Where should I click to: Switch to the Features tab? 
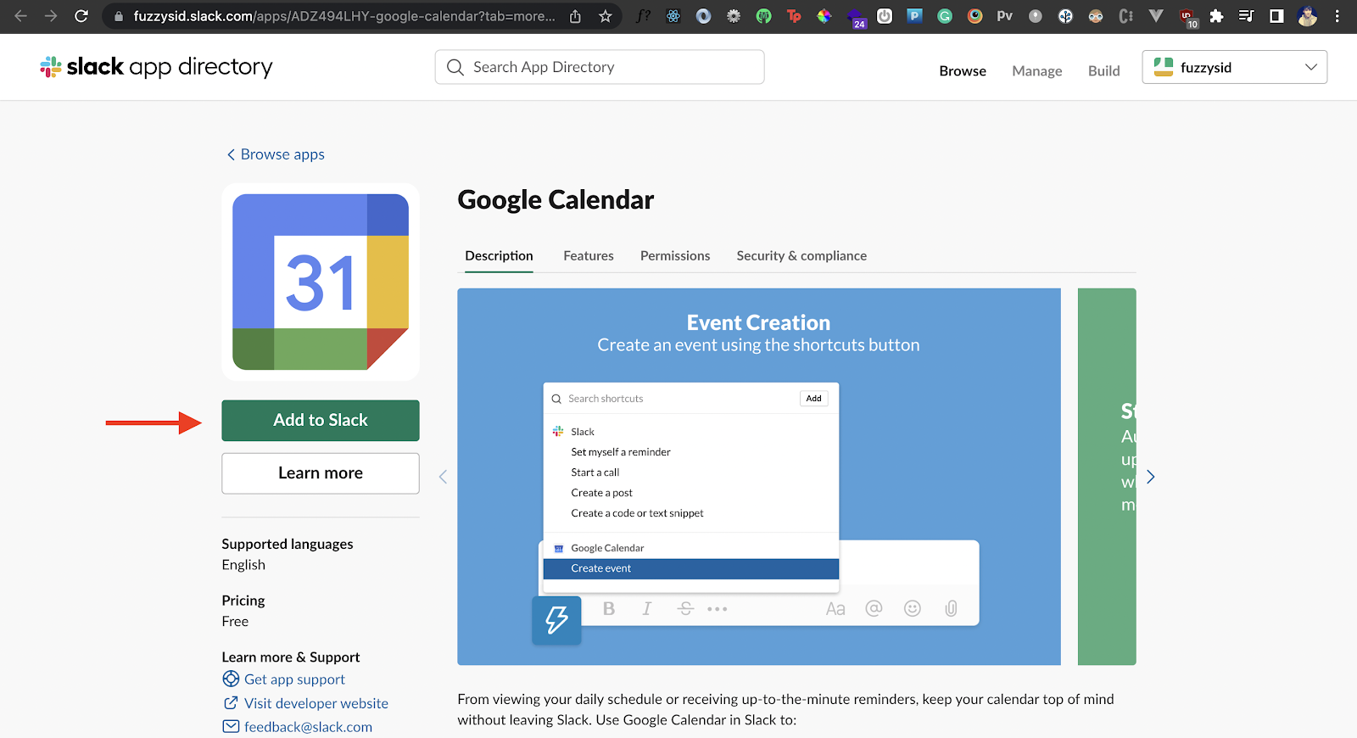click(x=589, y=255)
